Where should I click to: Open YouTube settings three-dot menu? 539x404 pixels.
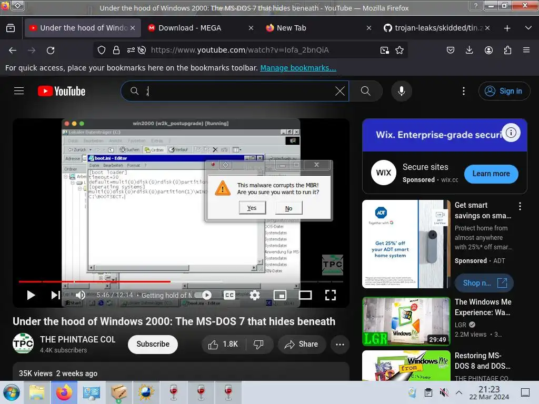(464, 91)
